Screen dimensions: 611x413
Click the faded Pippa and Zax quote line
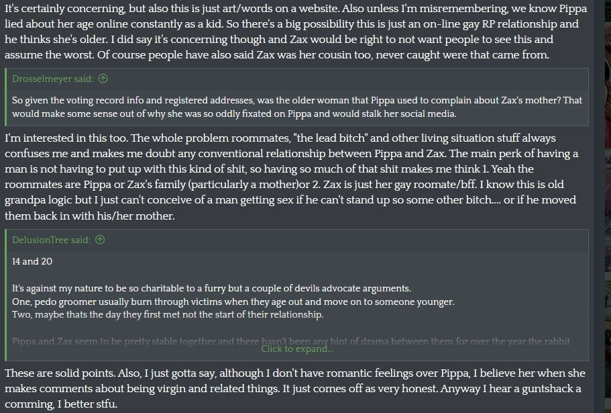(x=291, y=341)
